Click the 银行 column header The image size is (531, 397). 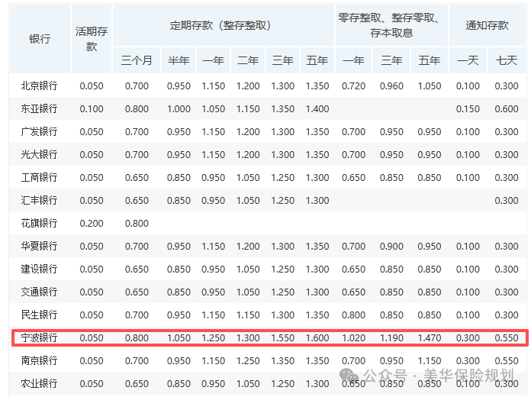tap(40, 39)
